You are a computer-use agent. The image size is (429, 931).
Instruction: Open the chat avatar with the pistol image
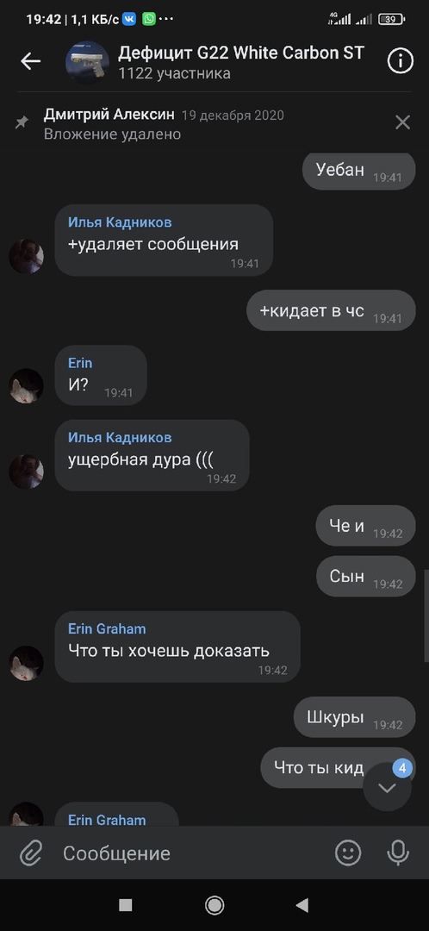point(87,62)
